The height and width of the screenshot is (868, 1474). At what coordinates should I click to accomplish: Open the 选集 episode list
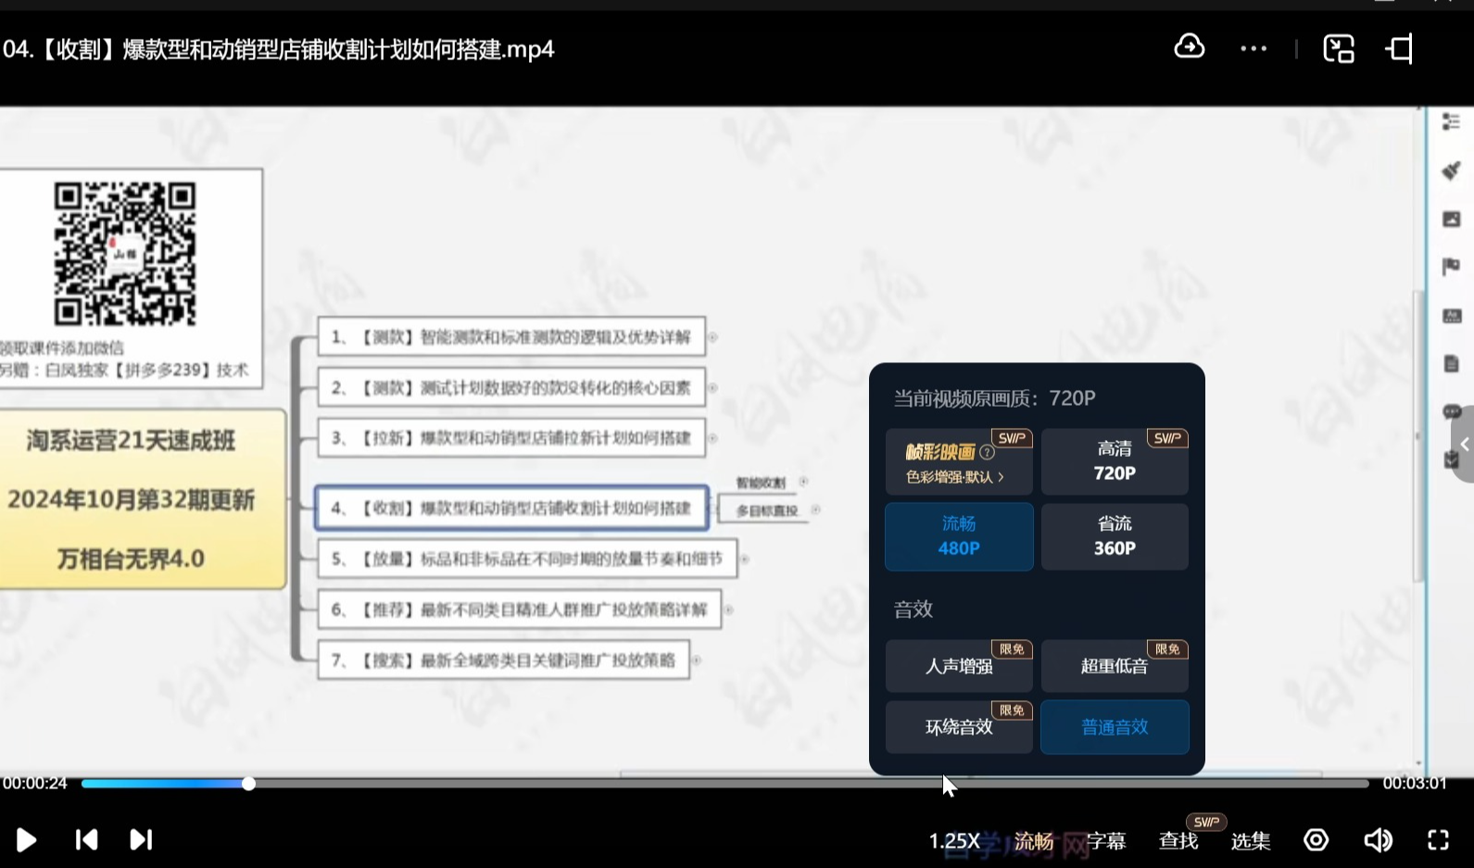click(1251, 841)
